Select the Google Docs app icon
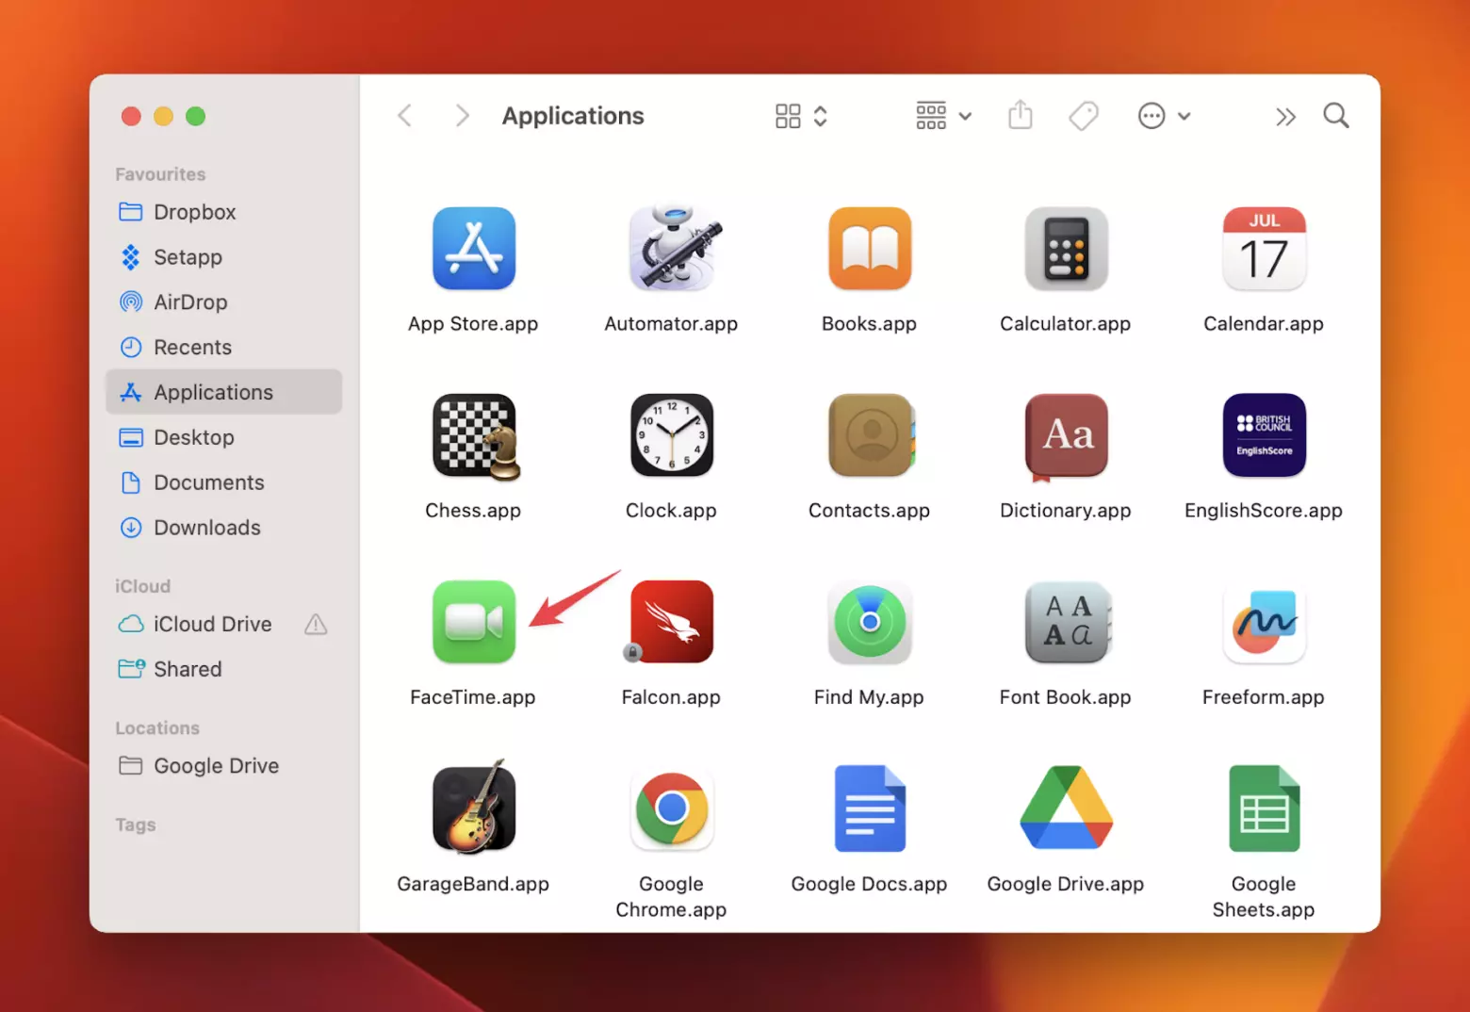1470x1012 pixels. 870,808
